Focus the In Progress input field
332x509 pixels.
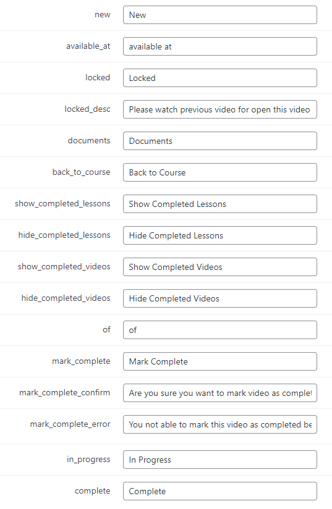220,460
